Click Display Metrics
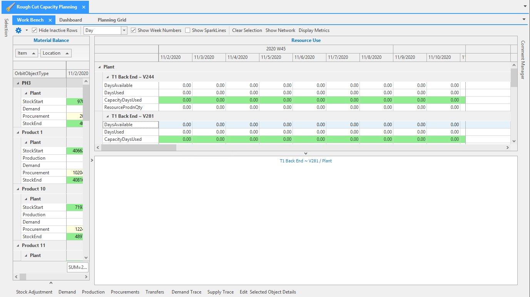Screen dimensions: 530x297 tap(314, 30)
